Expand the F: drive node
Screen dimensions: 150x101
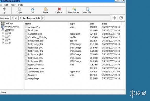pos(3,39)
